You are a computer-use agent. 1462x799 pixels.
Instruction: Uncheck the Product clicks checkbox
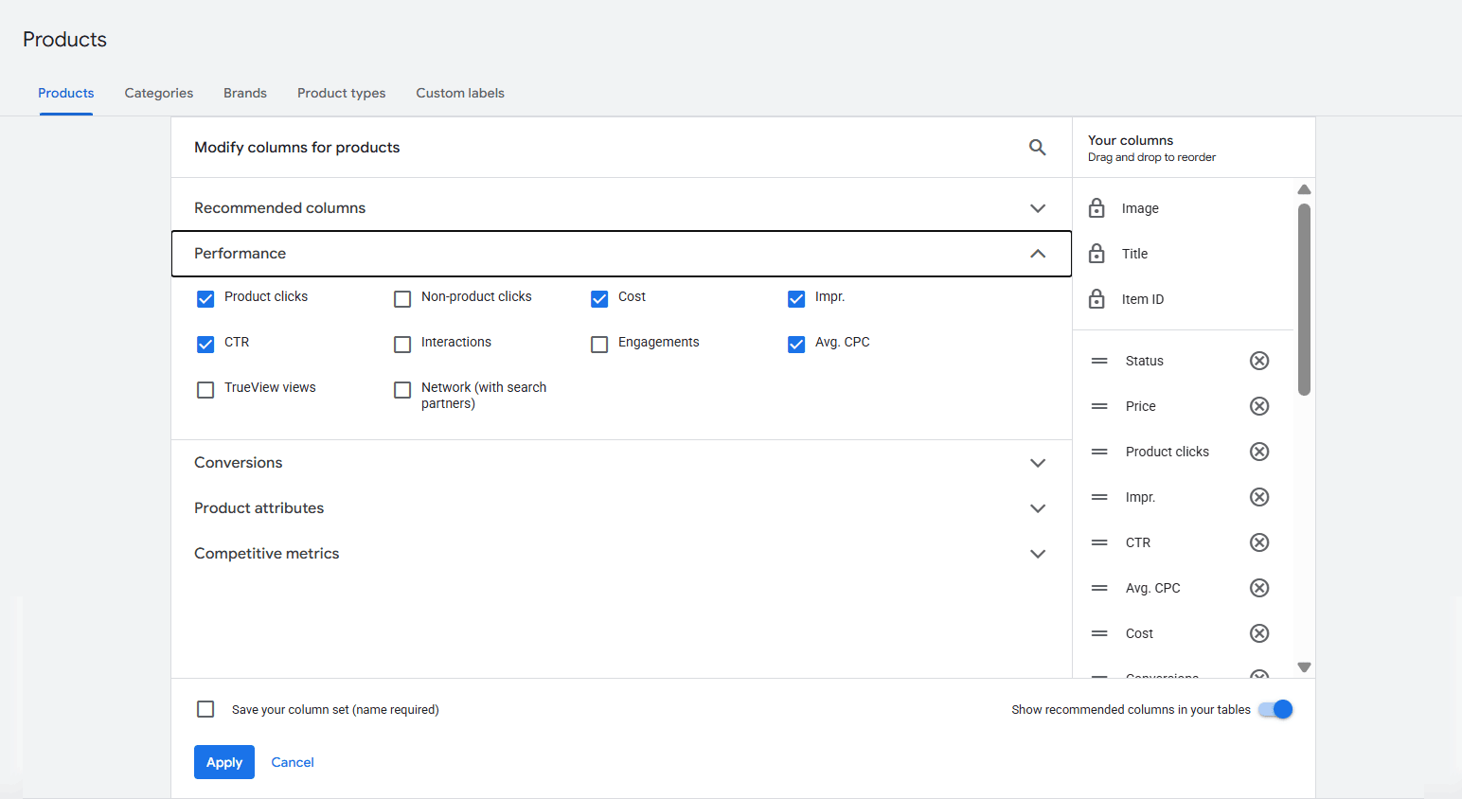click(205, 299)
